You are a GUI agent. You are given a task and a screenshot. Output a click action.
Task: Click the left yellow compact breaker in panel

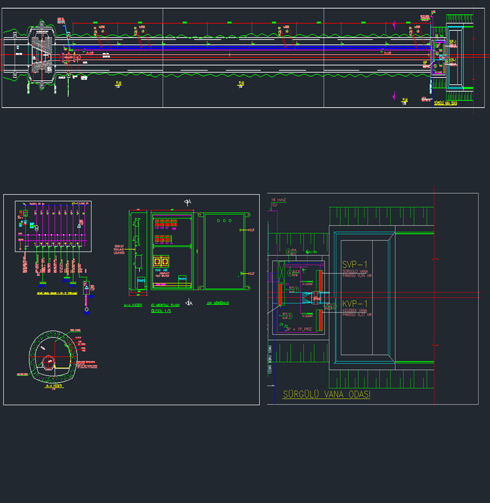click(x=156, y=262)
